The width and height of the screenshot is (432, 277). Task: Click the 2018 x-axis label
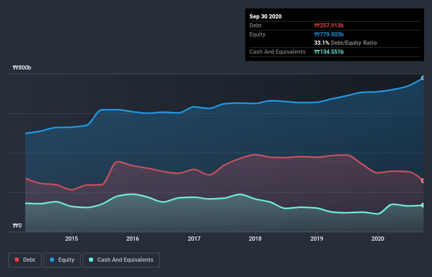(x=255, y=239)
